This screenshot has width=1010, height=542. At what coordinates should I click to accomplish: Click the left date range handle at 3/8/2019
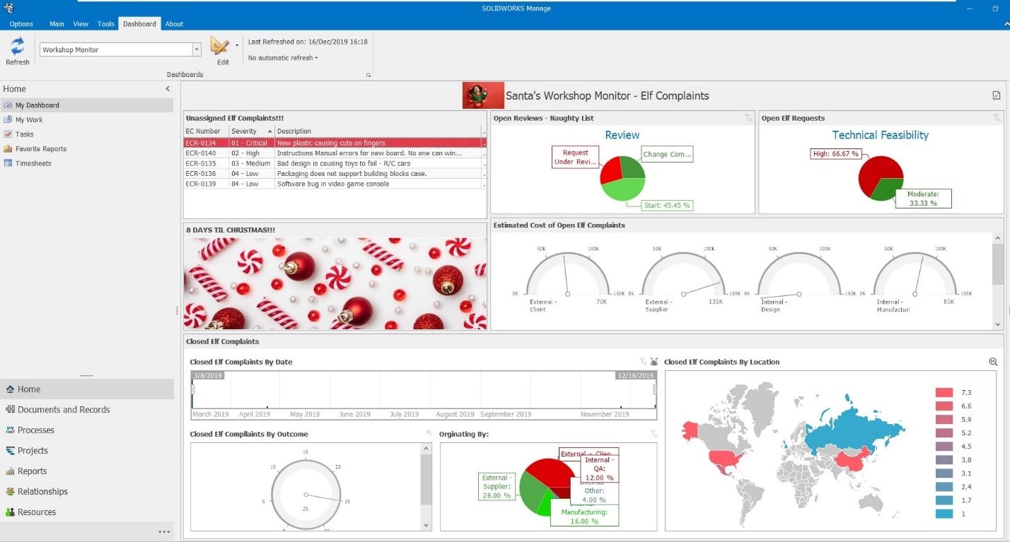(x=192, y=389)
